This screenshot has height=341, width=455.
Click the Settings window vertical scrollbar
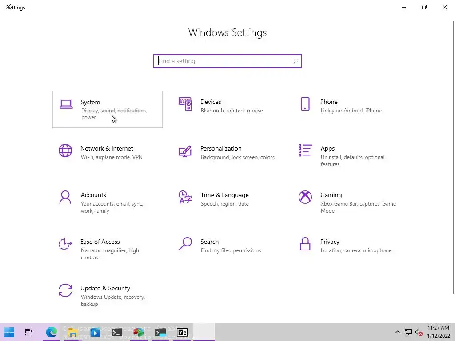pos(453,157)
